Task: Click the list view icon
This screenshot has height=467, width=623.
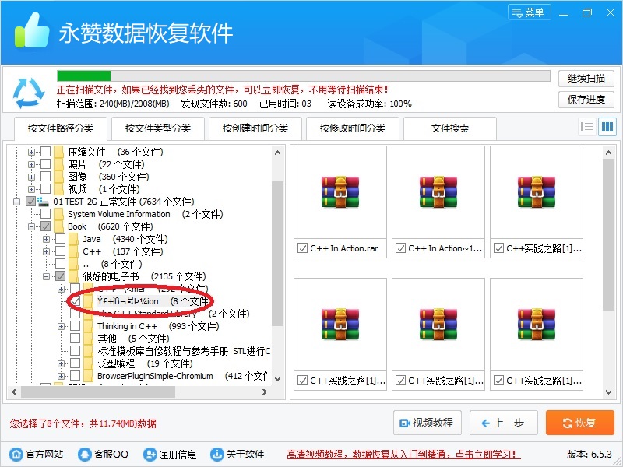Action: 587,127
